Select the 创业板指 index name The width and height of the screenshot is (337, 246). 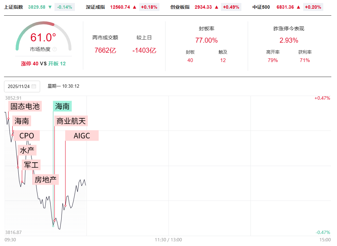click(x=180, y=7)
